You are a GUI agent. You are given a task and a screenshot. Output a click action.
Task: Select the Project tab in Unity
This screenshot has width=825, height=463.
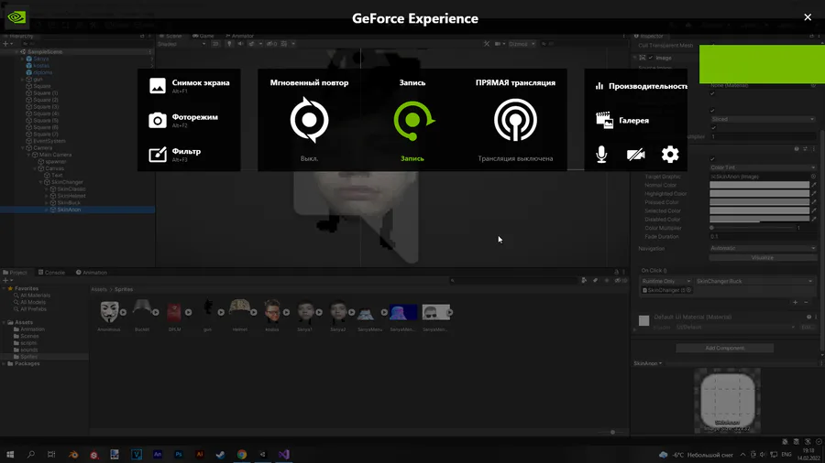pyautogui.click(x=15, y=273)
